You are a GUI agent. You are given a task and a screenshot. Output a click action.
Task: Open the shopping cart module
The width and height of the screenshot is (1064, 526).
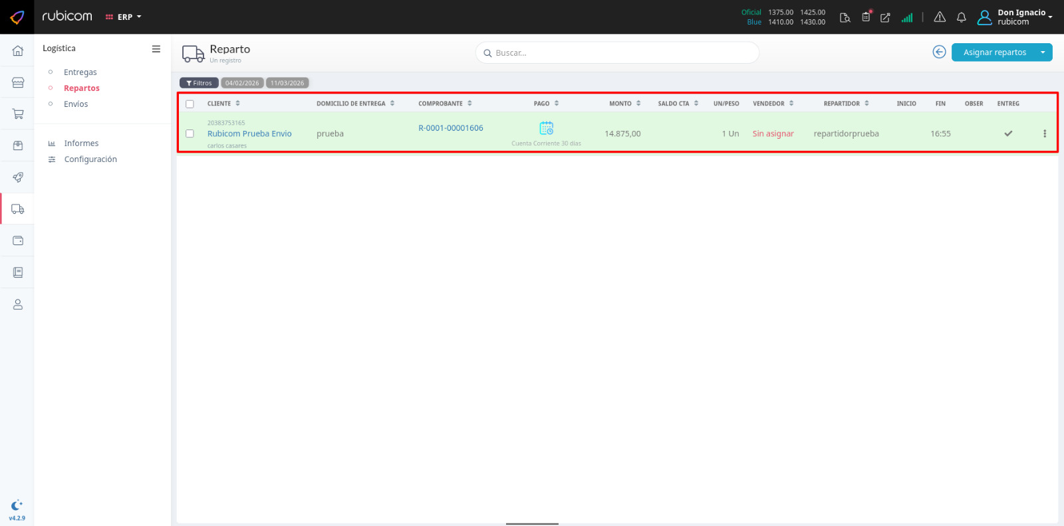tap(18, 114)
